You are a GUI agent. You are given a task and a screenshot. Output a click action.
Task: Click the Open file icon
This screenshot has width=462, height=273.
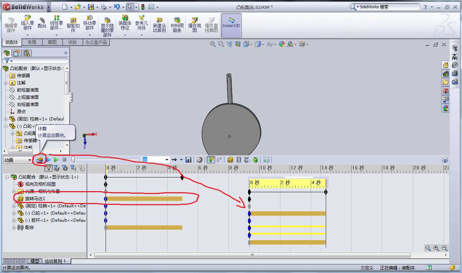point(78,7)
